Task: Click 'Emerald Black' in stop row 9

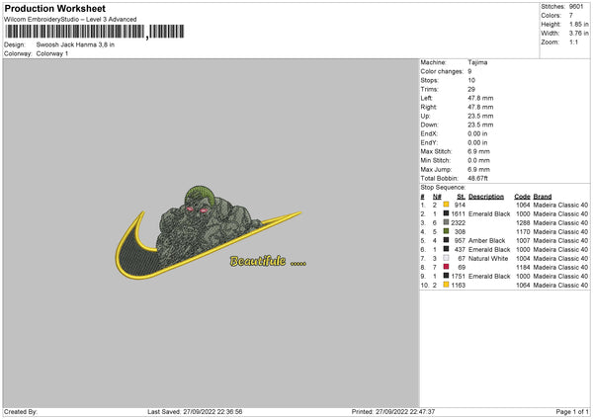Action: (489, 276)
